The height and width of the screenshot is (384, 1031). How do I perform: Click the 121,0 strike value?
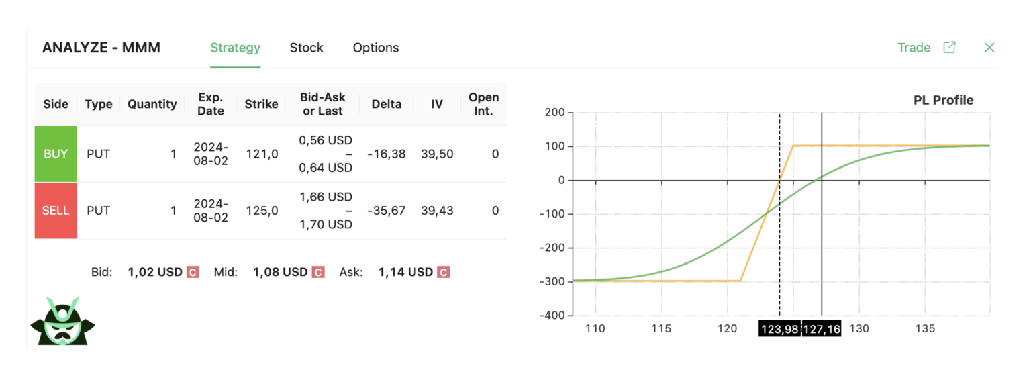pos(261,154)
